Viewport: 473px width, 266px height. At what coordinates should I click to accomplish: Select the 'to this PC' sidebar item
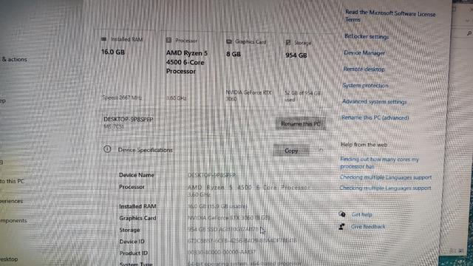tap(12, 181)
